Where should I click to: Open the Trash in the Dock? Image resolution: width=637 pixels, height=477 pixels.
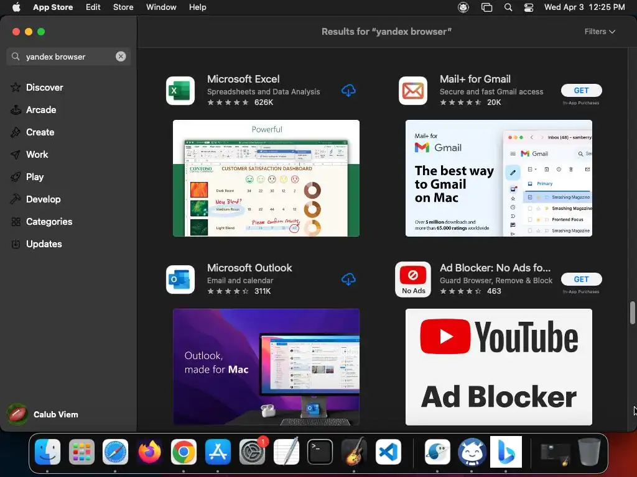click(589, 452)
